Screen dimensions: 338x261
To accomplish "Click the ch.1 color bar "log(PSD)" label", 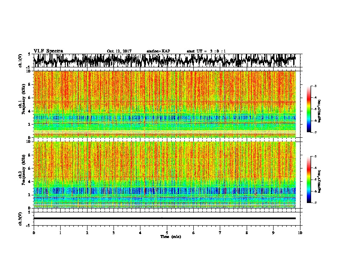I will pos(320,111).
